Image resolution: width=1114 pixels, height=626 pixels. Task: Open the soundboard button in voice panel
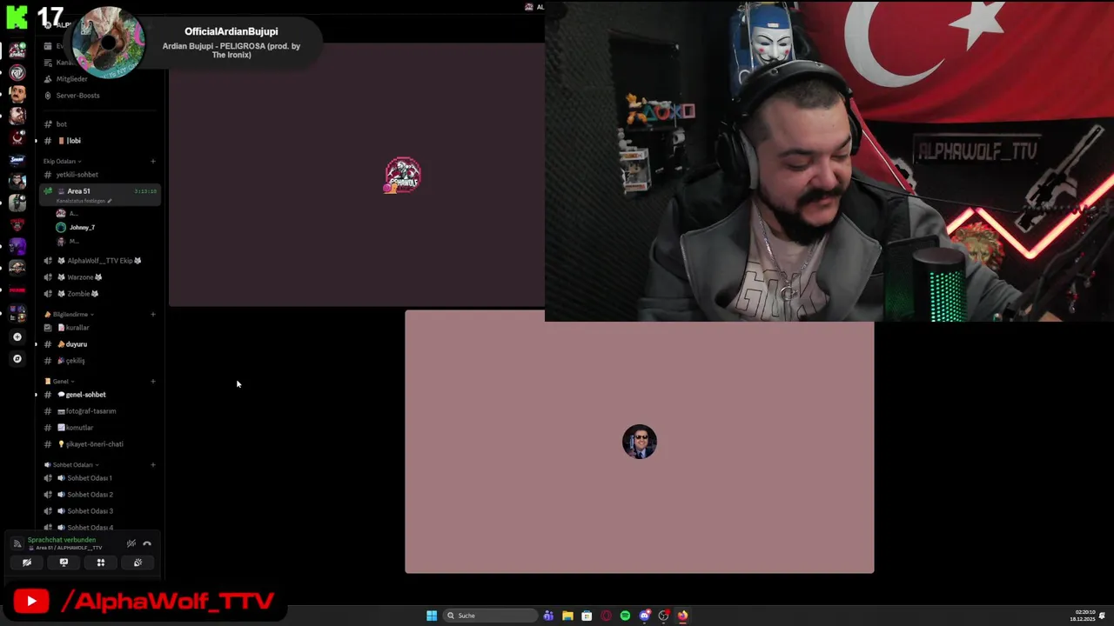click(x=138, y=563)
